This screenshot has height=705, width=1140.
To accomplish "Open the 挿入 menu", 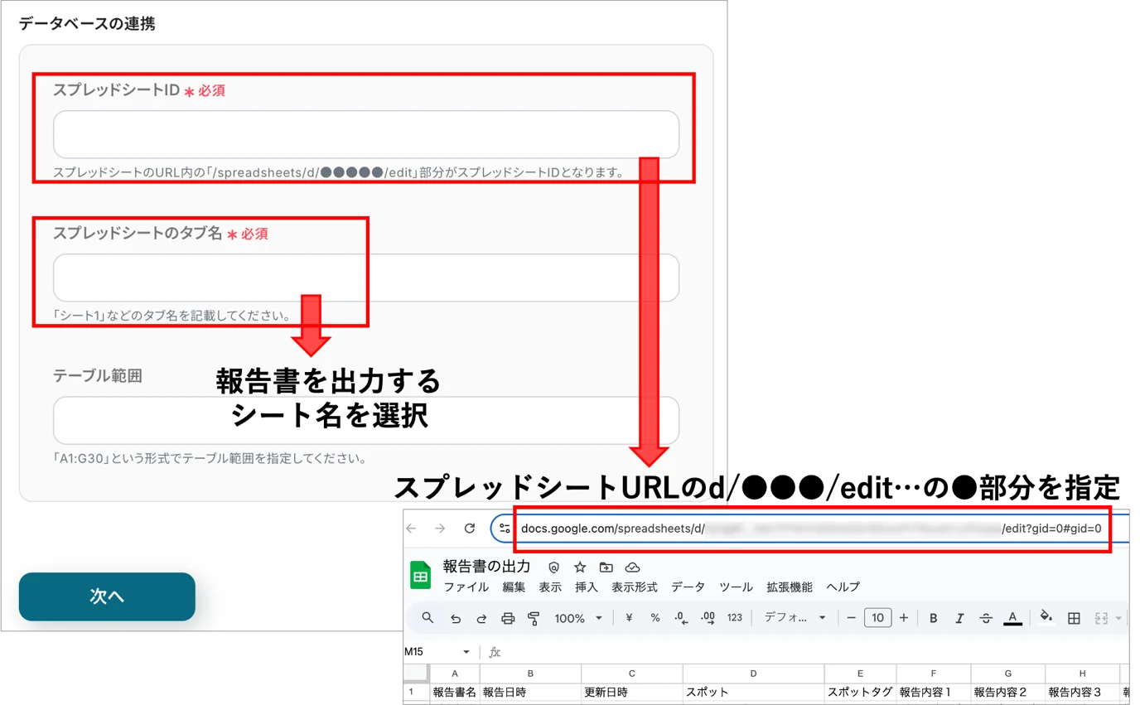I will coord(587,587).
